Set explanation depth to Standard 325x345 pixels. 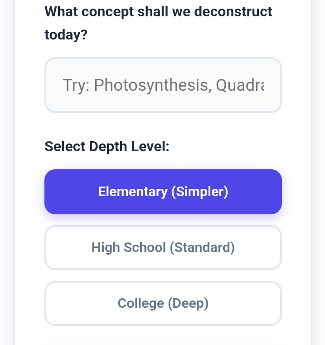coord(163,247)
